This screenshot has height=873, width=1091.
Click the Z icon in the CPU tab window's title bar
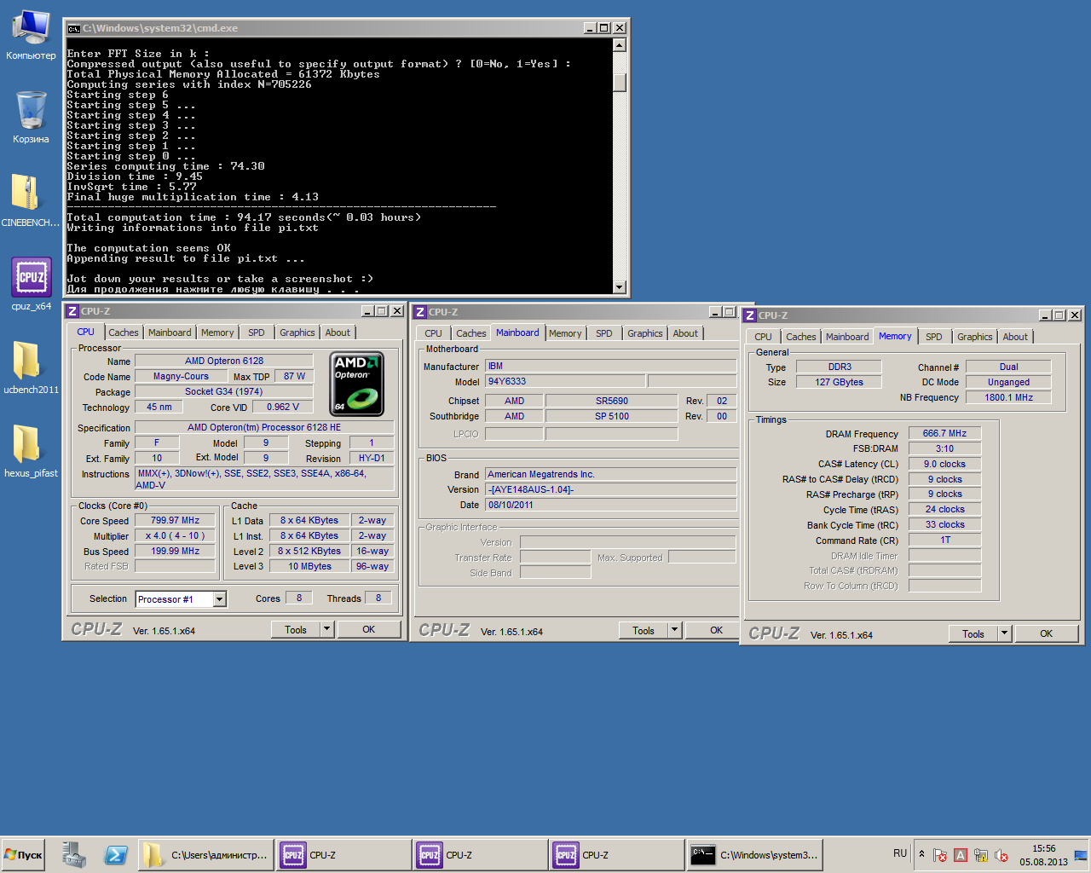(72, 311)
